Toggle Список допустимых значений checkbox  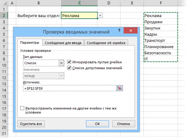(69, 68)
